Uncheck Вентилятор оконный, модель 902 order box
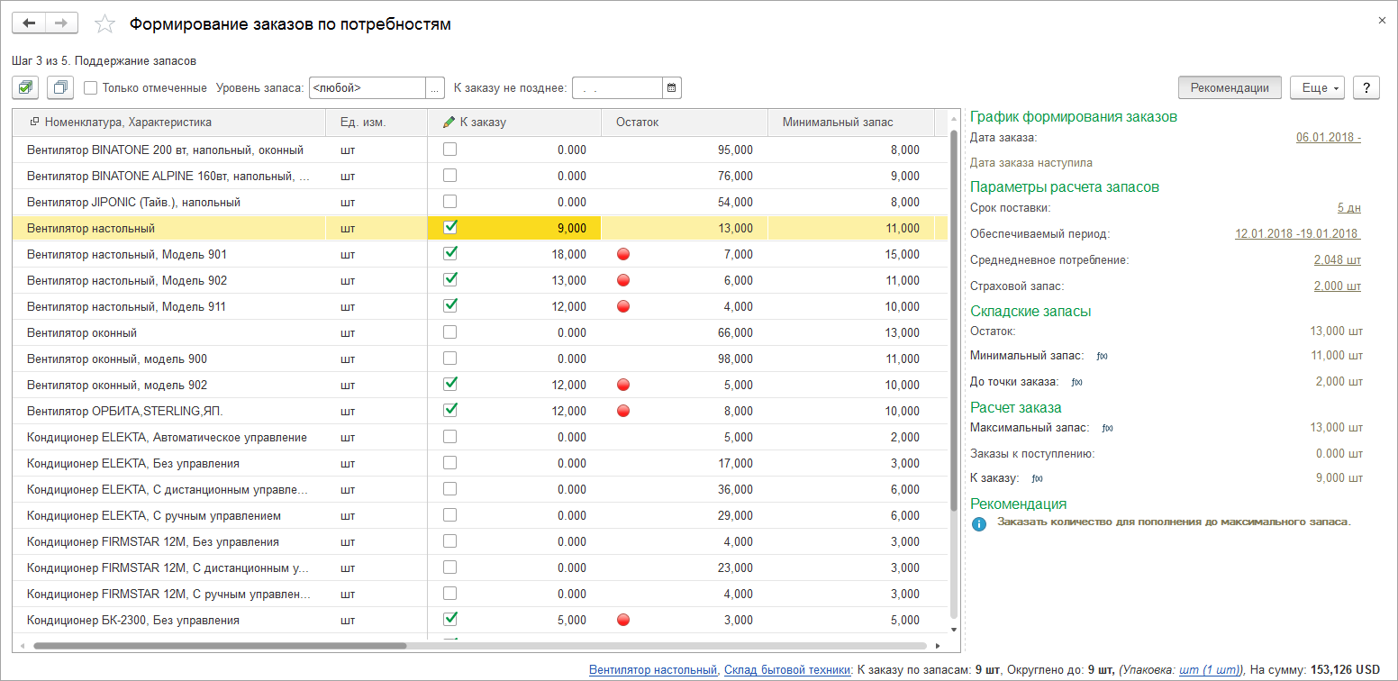Viewport: 1398px width, 681px height. coord(450,385)
